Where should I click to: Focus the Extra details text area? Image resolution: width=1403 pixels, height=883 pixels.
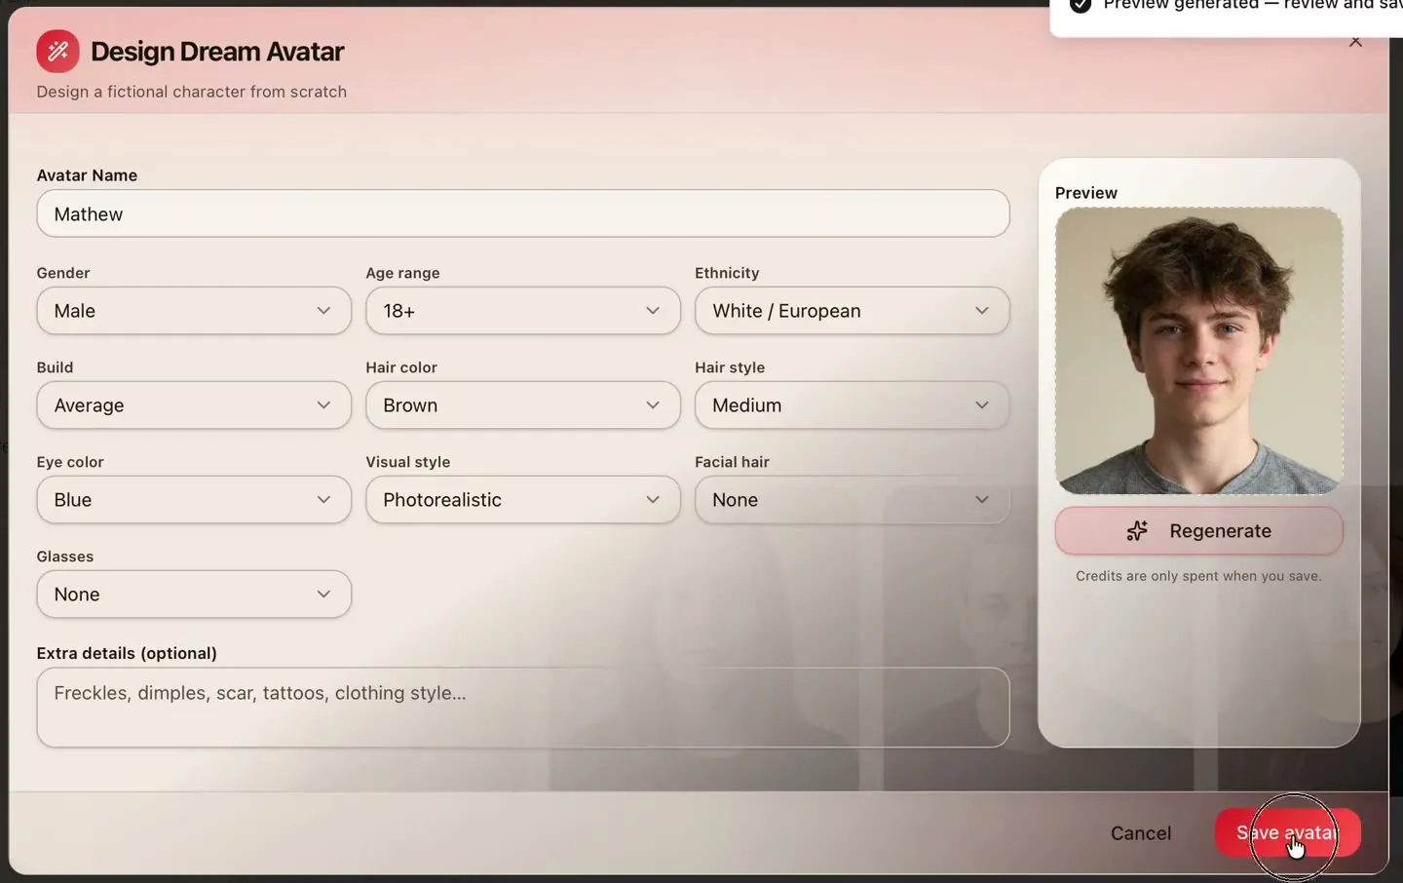pyautogui.click(x=523, y=708)
